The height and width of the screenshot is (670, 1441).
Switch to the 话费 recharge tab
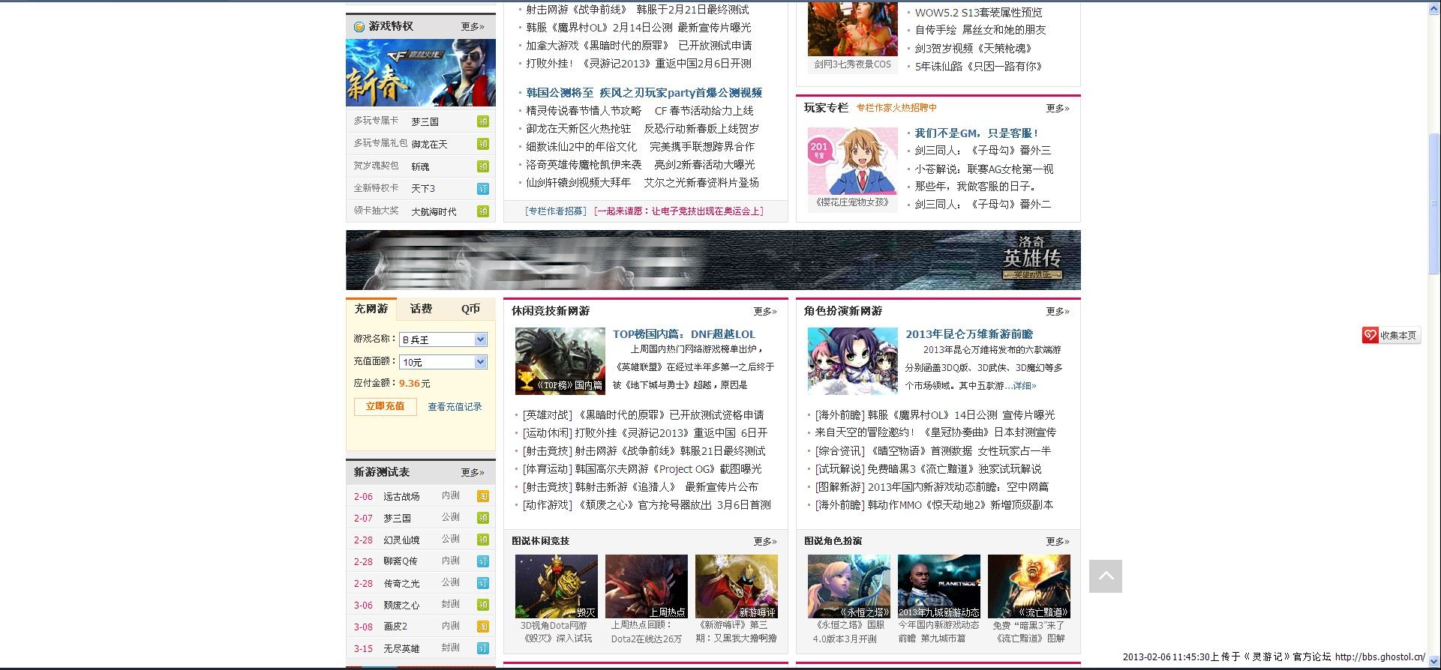pyautogui.click(x=421, y=309)
